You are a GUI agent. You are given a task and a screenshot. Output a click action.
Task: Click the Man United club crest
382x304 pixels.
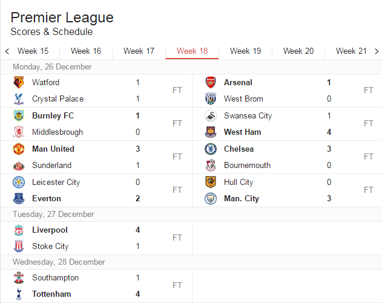(19, 149)
